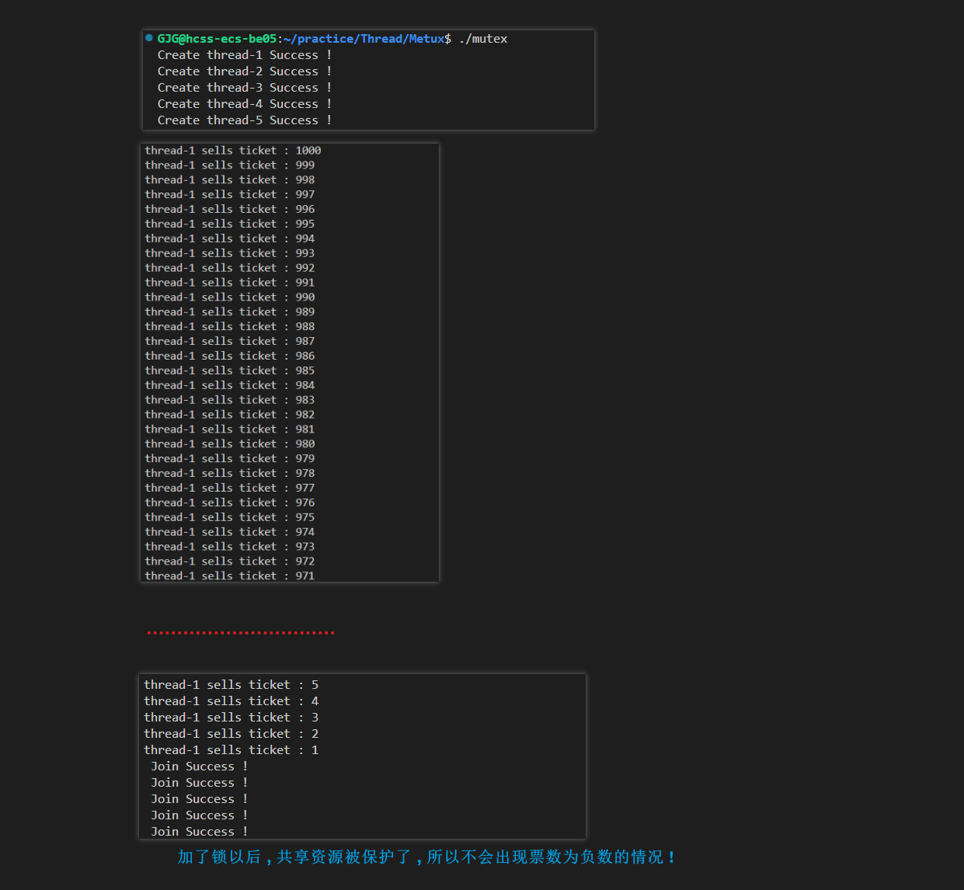Click line 'thread-1 sells ticket : 995'
The width and height of the screenshot is (964, 890).
tap(230, 224)
